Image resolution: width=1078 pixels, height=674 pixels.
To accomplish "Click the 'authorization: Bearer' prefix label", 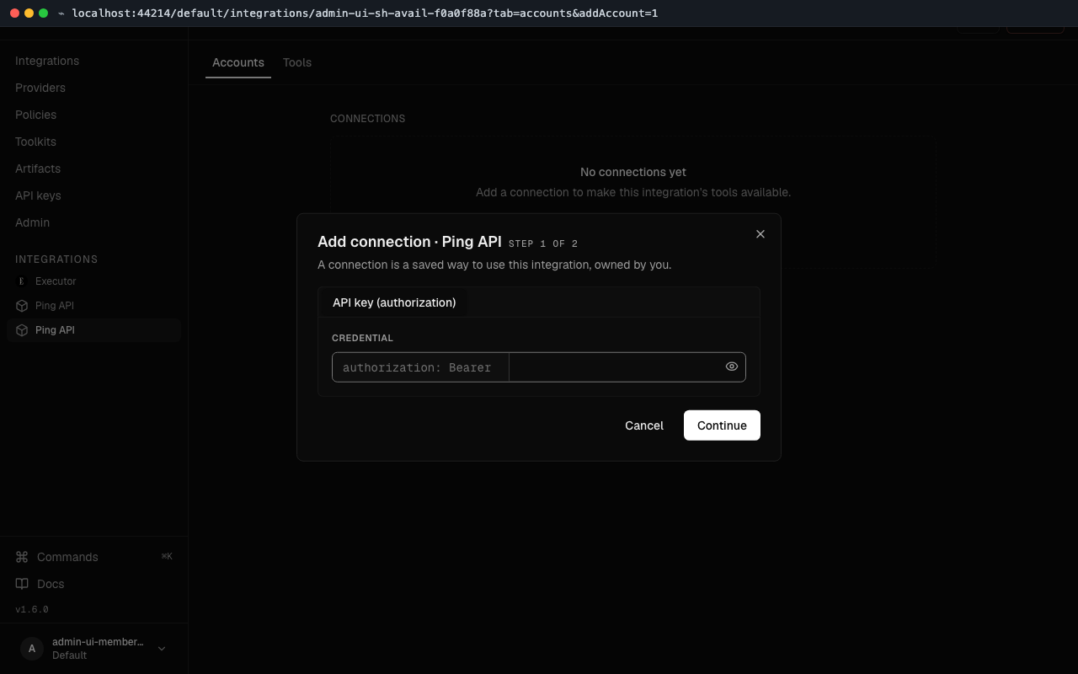I will (x=417, y=367).
